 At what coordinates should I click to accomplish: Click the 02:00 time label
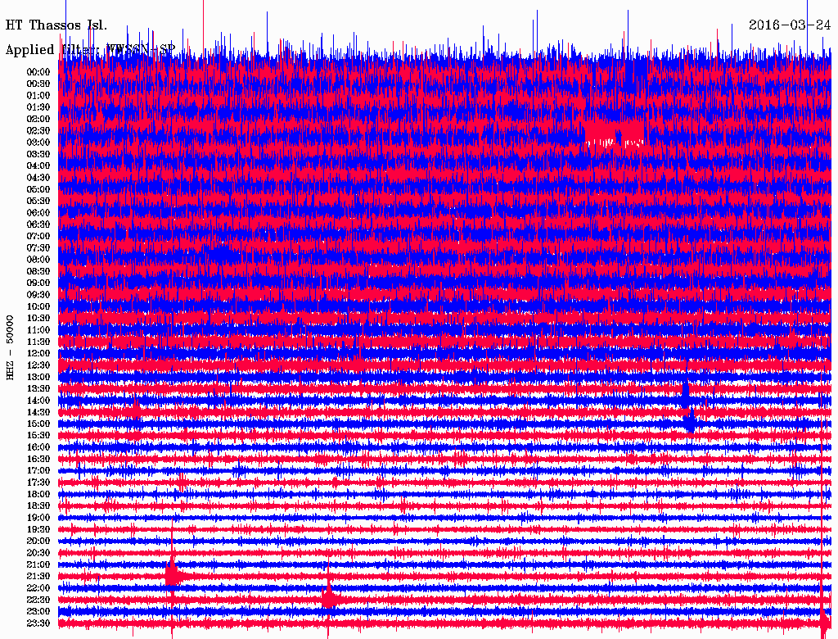point(38,119)
